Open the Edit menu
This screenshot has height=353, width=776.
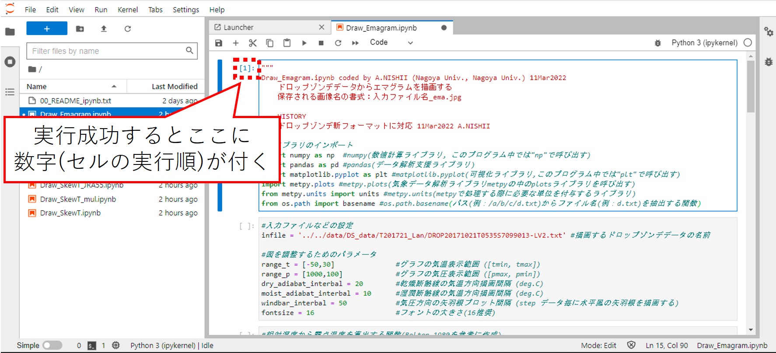[x=52, y=9]
